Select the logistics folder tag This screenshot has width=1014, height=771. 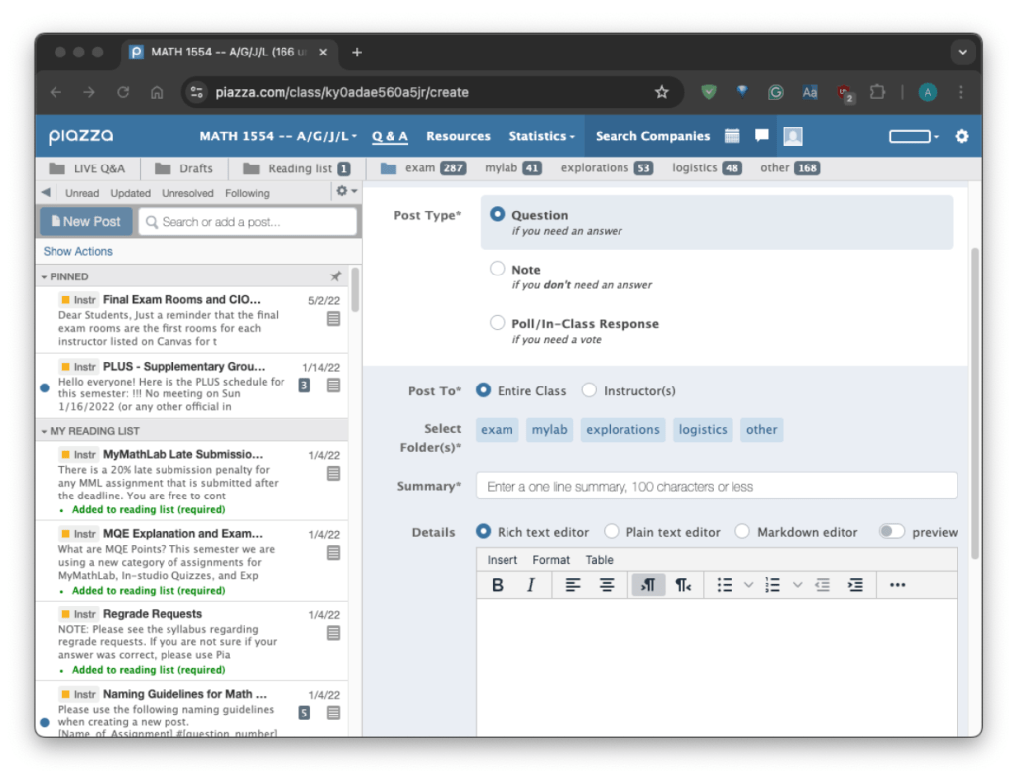click(x=703, y=429)
